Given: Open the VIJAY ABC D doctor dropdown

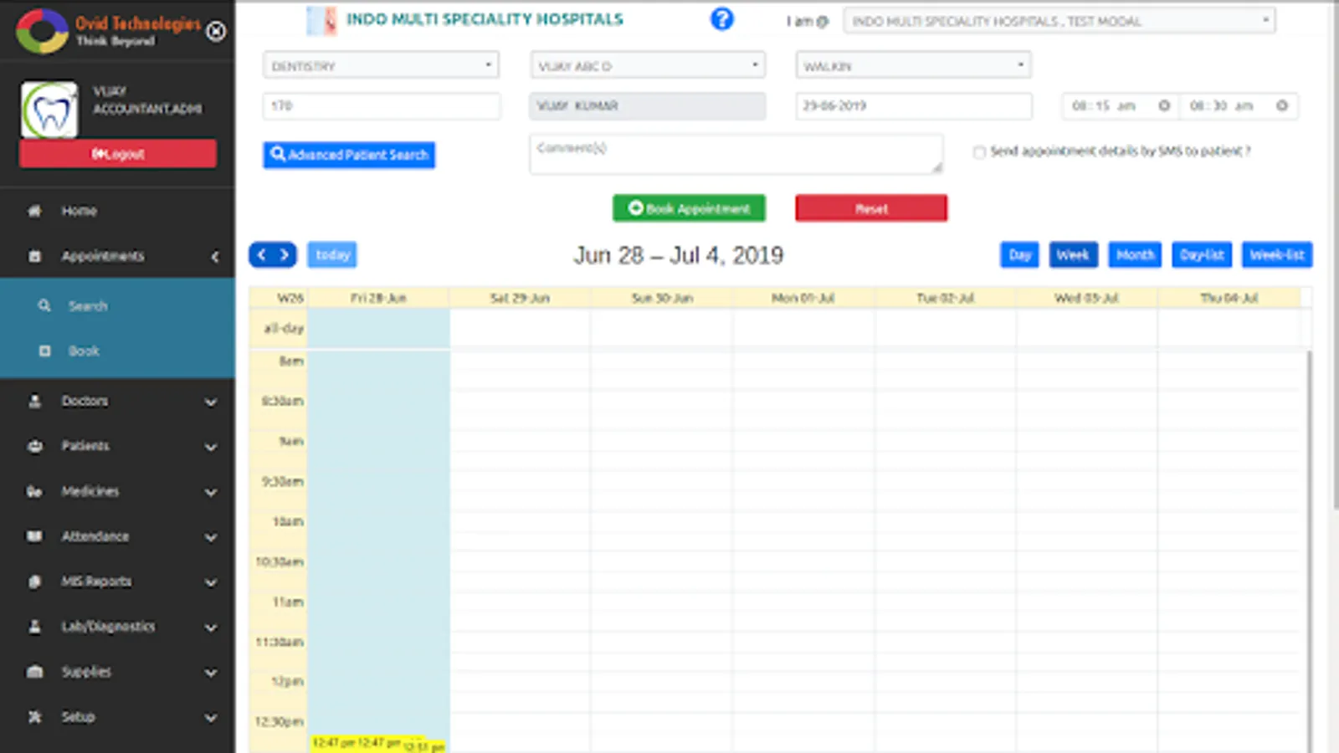Looking at the screenshot, I should [x=648, y=65].
